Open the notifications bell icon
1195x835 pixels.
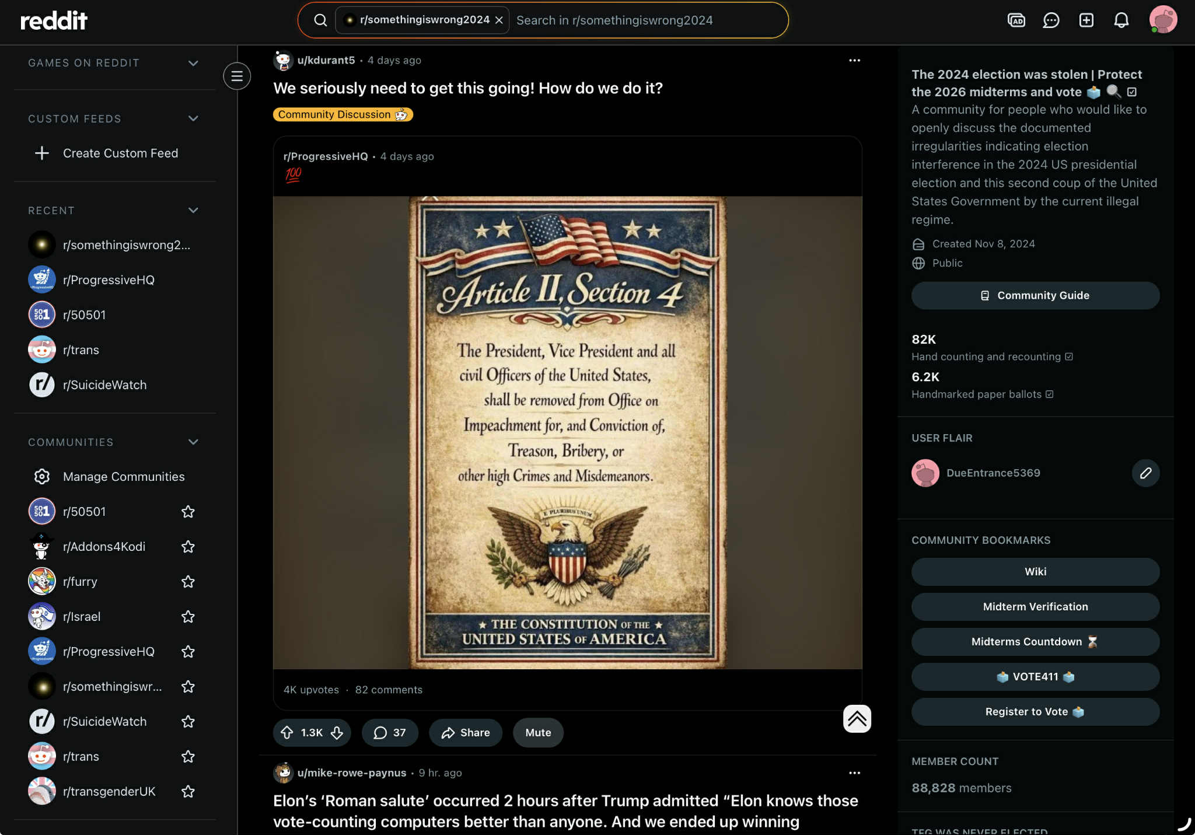pyautogui.click(x=1121, y=20)
